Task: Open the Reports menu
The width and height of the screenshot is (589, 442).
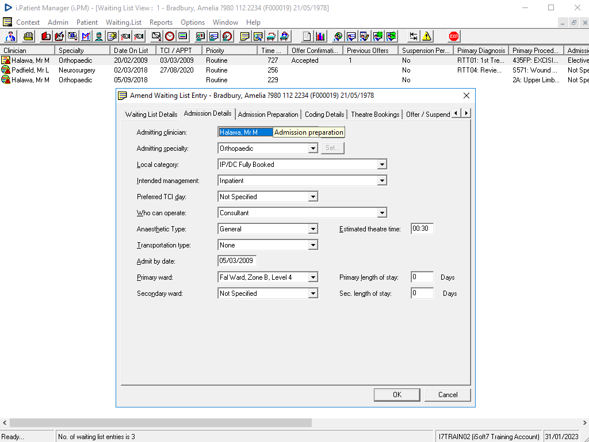Action: tap(161, 22)
